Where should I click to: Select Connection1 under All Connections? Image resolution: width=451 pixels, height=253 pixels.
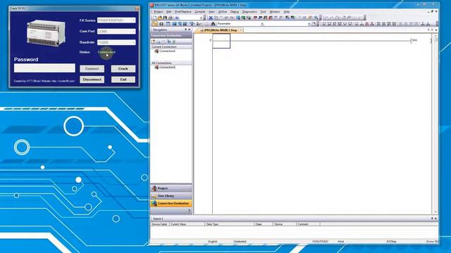[167, 67]
